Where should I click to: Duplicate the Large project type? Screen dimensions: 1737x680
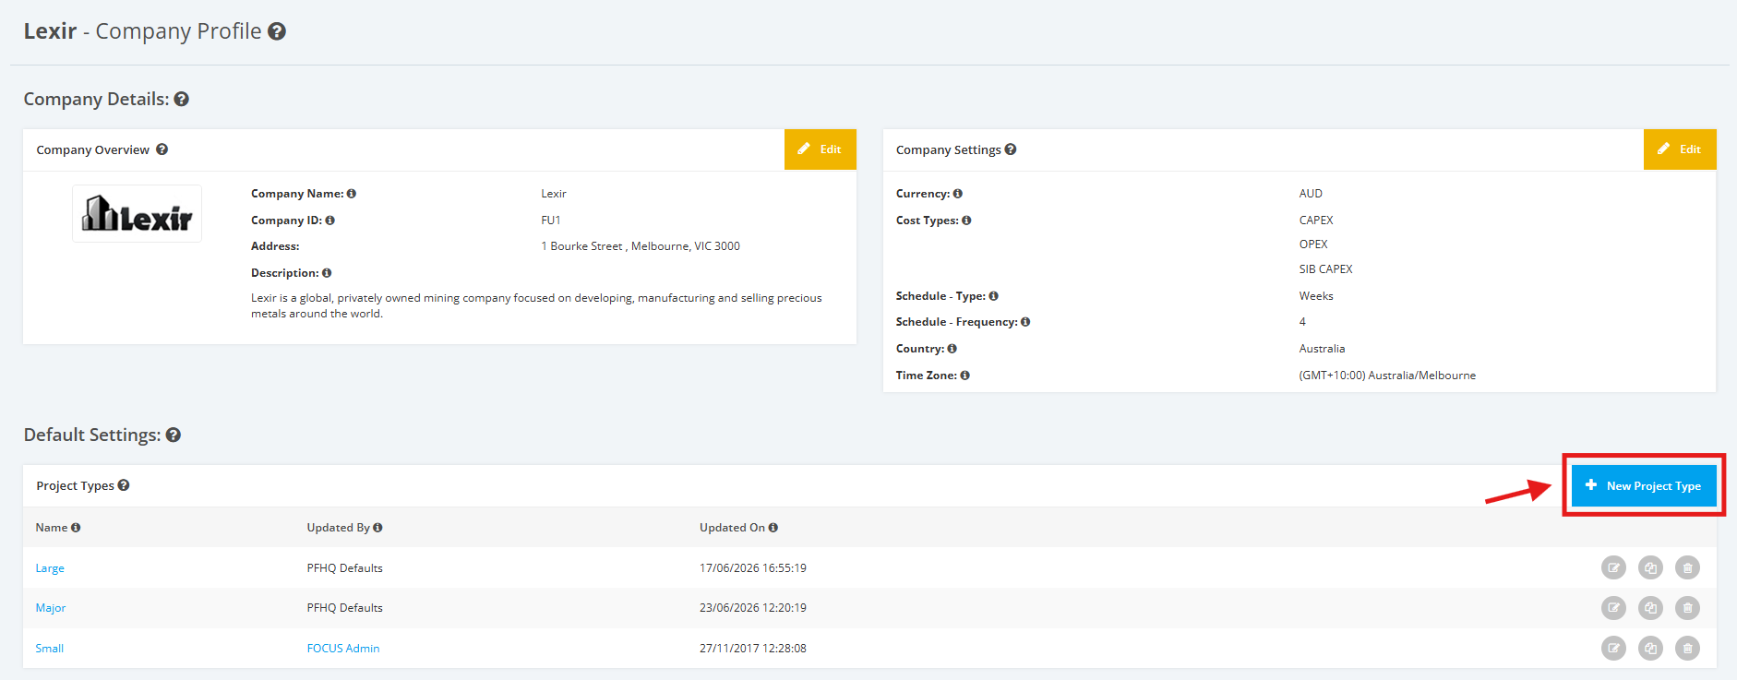tap(1650, 567)
